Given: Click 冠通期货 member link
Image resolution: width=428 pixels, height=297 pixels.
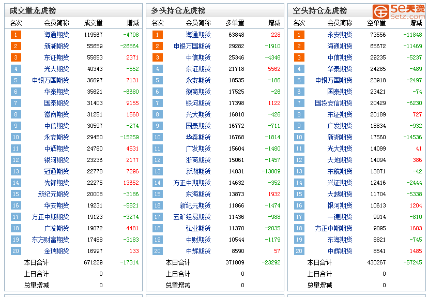Looking at the screenshot, I should [x=56, y=171].
